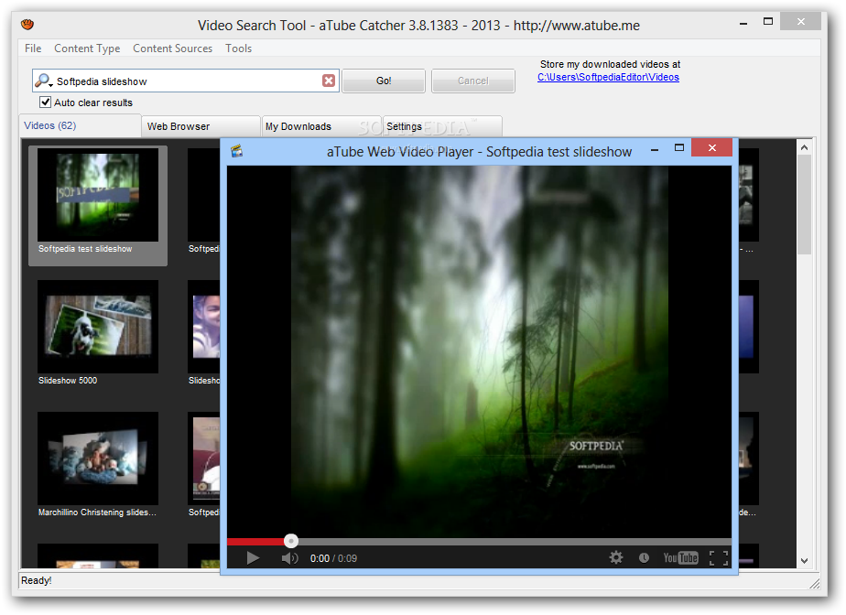Image resolution: width=846 pixels, height=615 pixels.
Task: Switch to the Web Browser tab
Action: pos(201,126)
